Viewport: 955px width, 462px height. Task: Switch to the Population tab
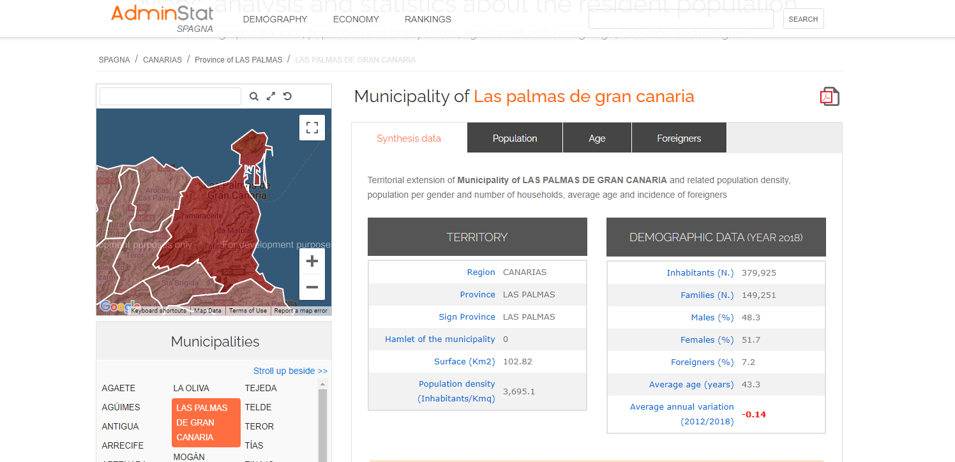[515, 138]
